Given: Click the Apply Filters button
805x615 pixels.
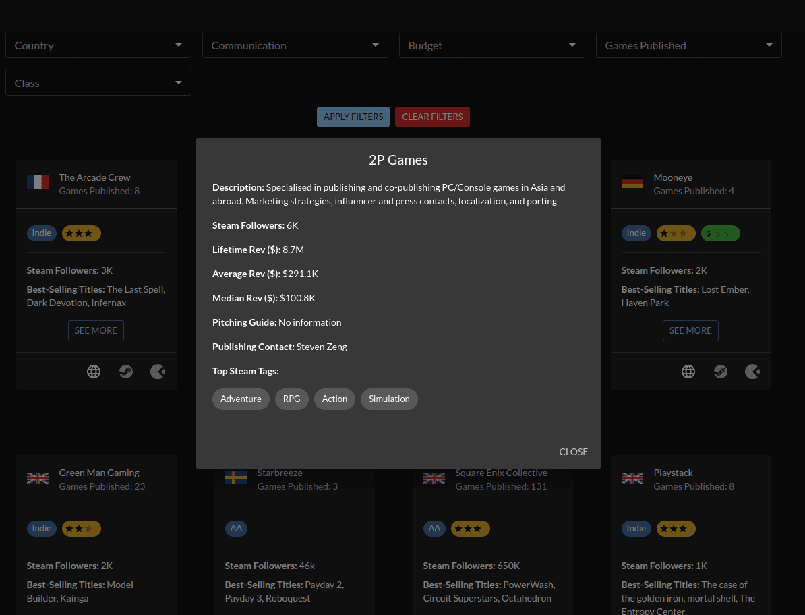Looking at the screenshot, I should click(x=353, y=117).
